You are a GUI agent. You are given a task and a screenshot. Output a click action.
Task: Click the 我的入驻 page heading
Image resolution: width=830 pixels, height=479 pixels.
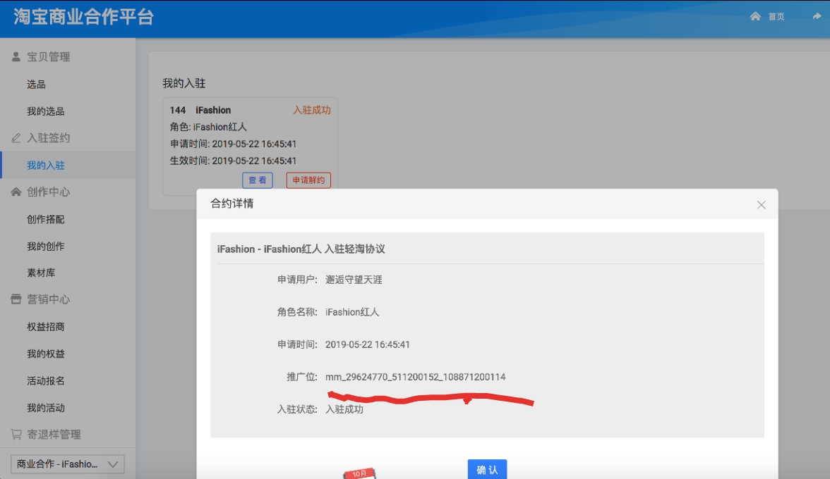click(x=184, y=83)
